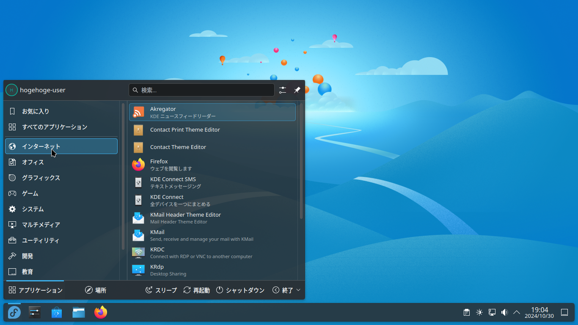Pin the launcher menu open

click(297, 90)
